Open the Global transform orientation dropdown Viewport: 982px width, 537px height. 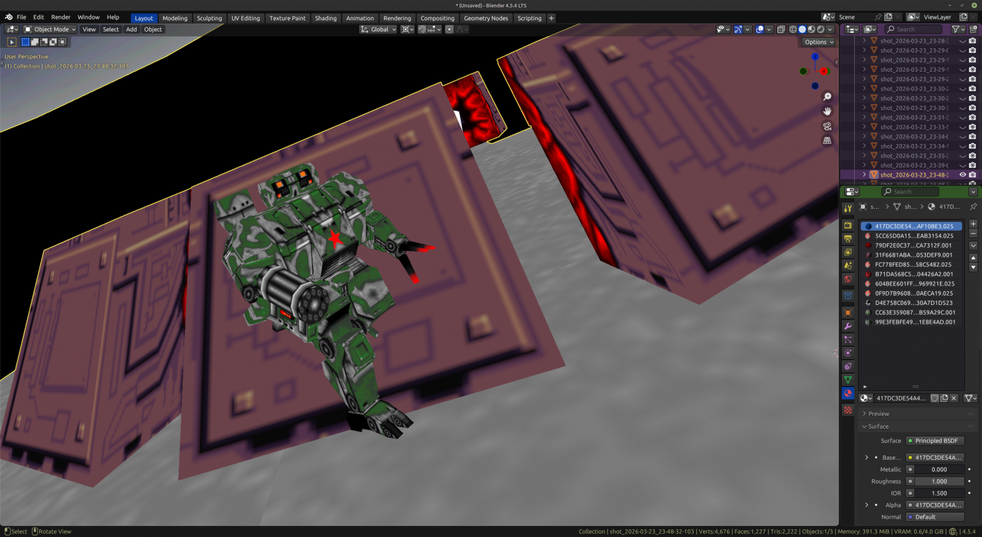click(378, 29)
